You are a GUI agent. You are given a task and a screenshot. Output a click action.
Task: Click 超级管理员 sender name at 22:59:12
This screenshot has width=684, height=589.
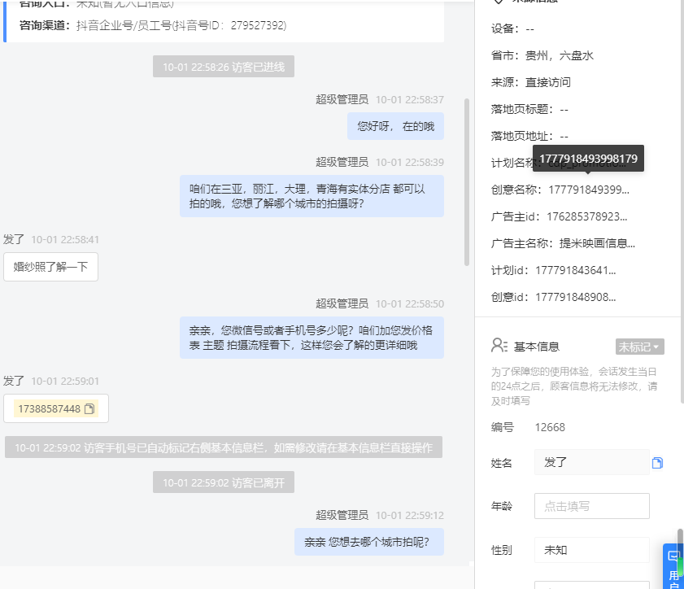tap(342, 515)
